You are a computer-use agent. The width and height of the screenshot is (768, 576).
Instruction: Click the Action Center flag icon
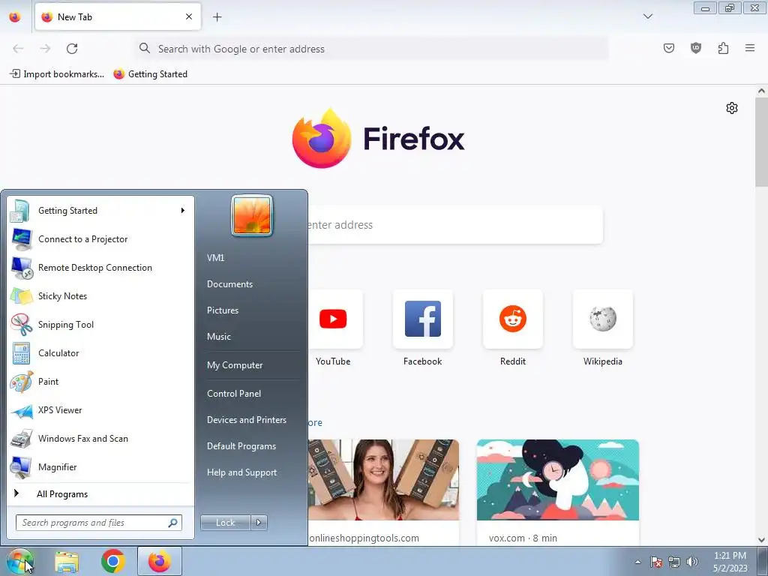click(x=656, y=562)
